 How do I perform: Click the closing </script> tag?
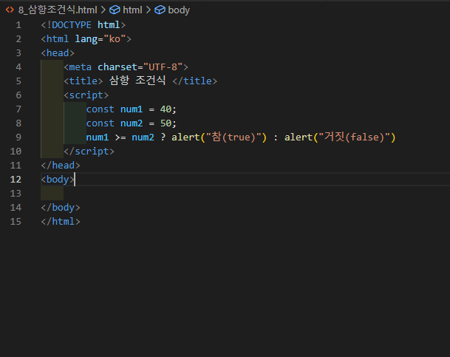[89, 152]
